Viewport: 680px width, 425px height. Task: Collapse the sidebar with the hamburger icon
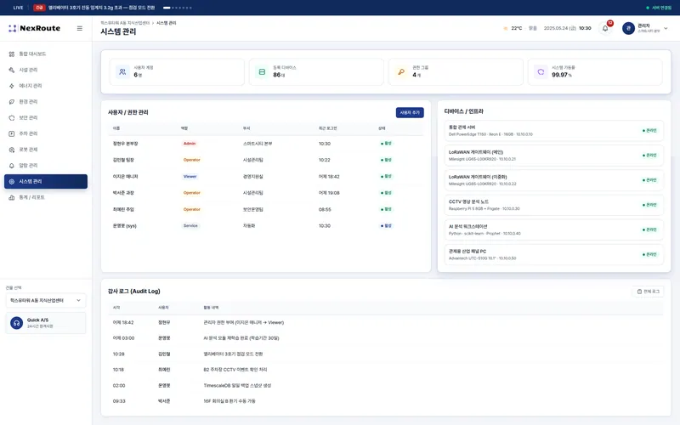tap(80, 28)
